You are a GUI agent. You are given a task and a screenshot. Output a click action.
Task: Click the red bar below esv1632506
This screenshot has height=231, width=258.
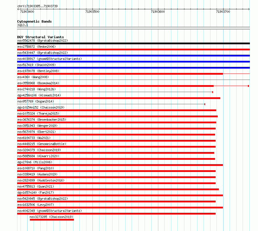120,208
